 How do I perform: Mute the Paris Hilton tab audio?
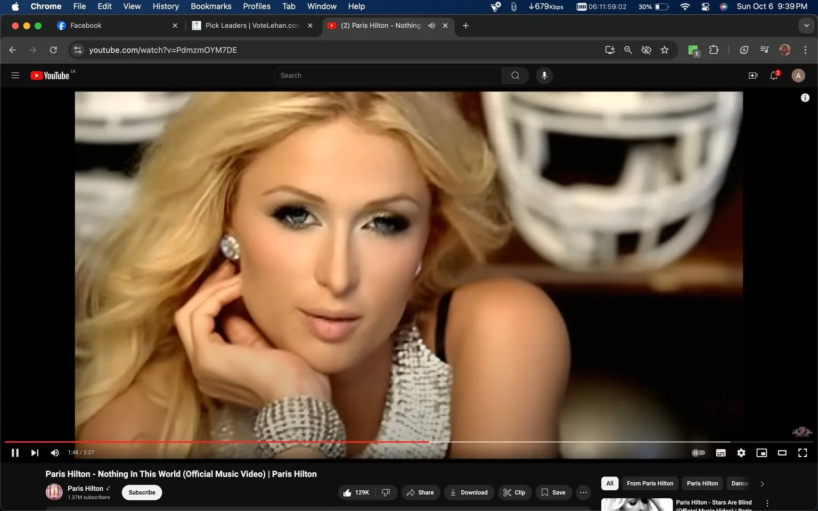click(x=432, y=26)
